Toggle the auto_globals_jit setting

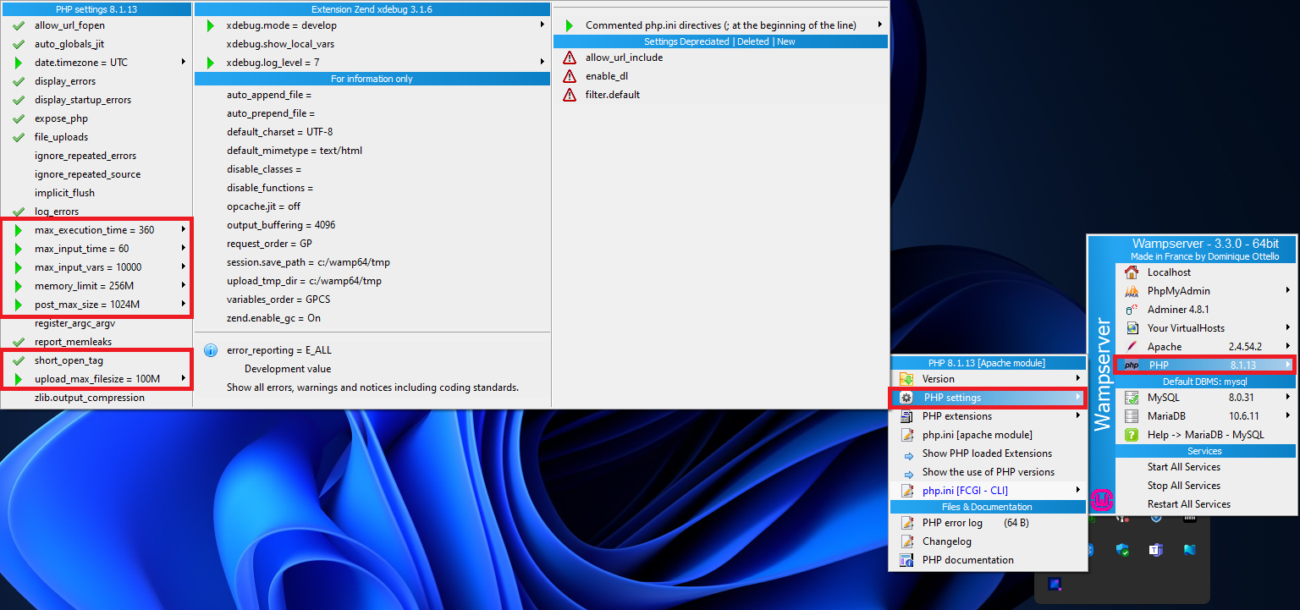[x=96, y=44]
